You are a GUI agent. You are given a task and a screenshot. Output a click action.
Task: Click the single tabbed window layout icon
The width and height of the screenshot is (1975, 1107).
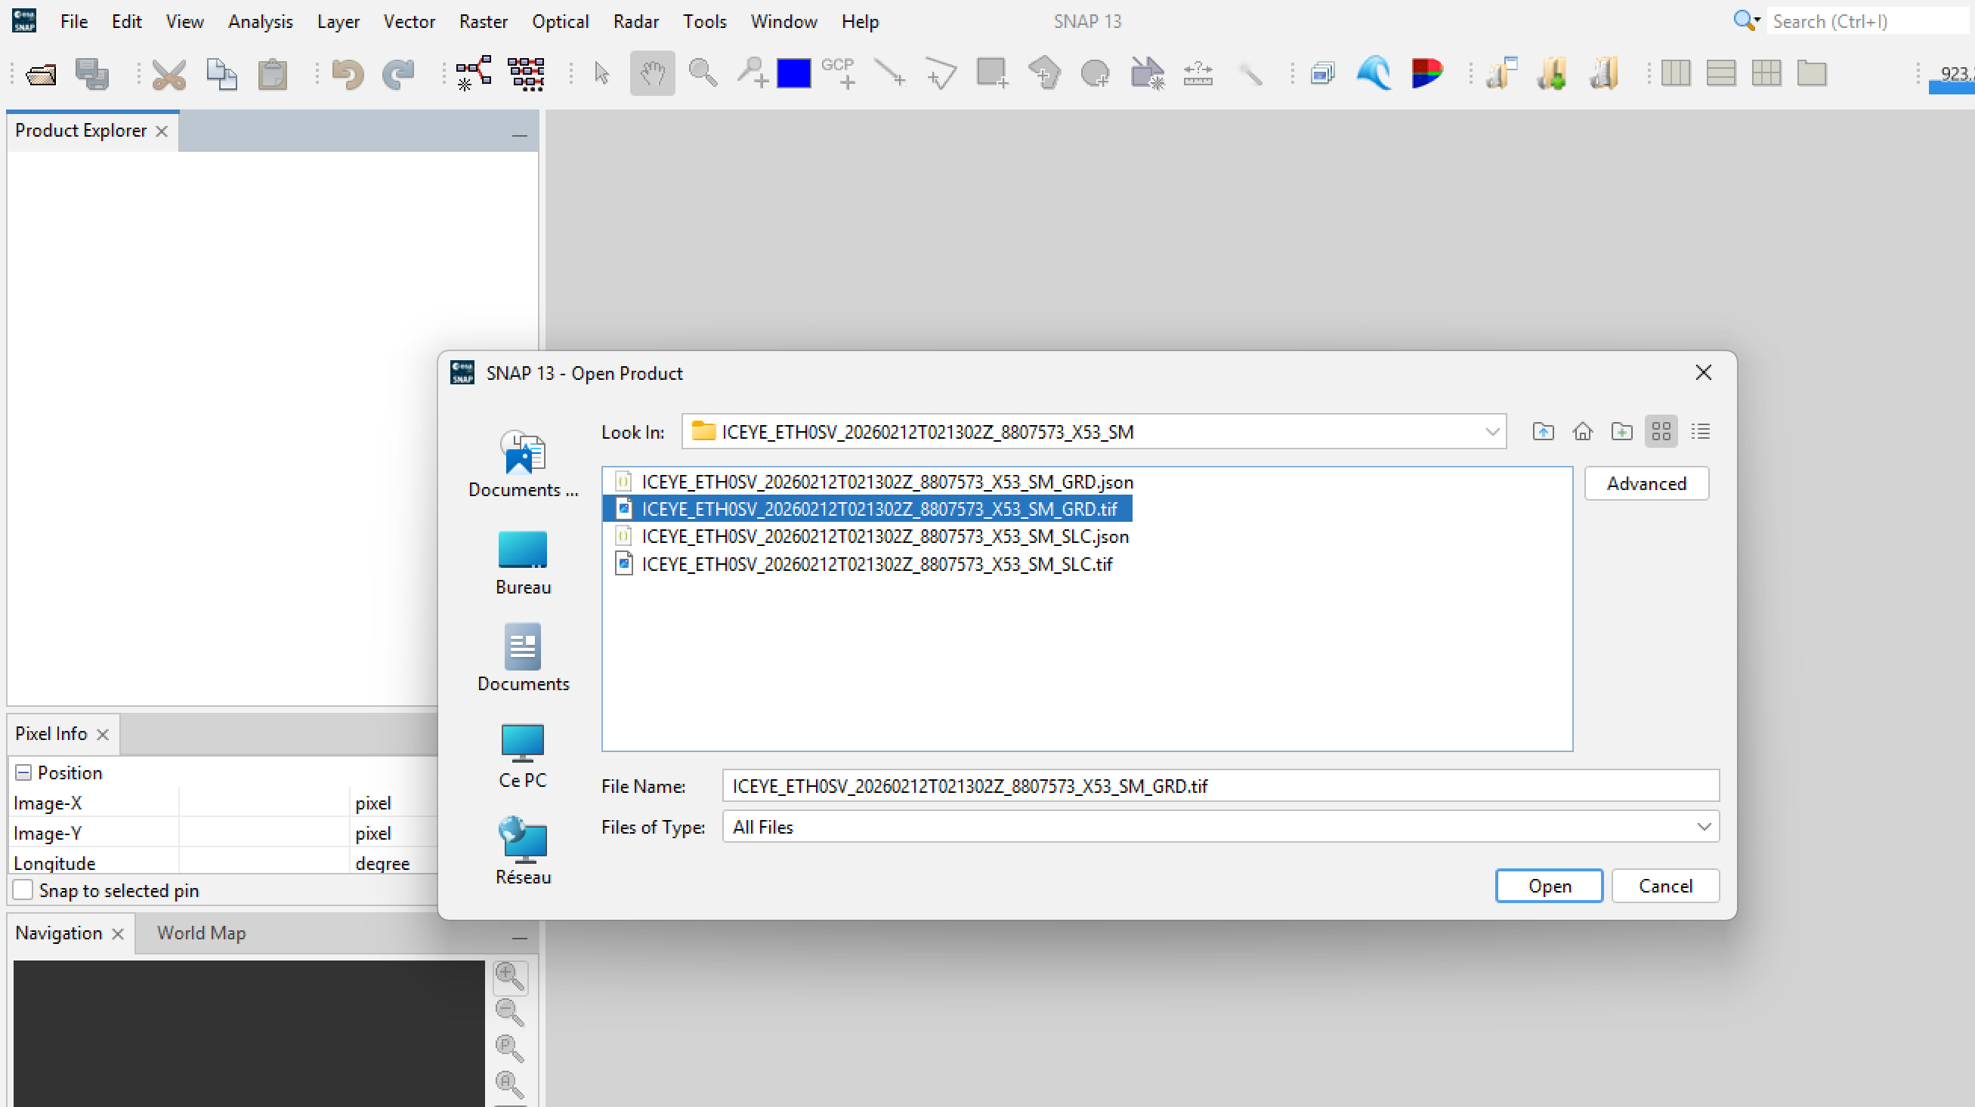click(x=1812, y=73)
